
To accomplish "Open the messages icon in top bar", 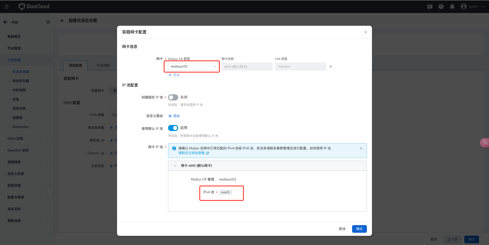I will [430, 7].
